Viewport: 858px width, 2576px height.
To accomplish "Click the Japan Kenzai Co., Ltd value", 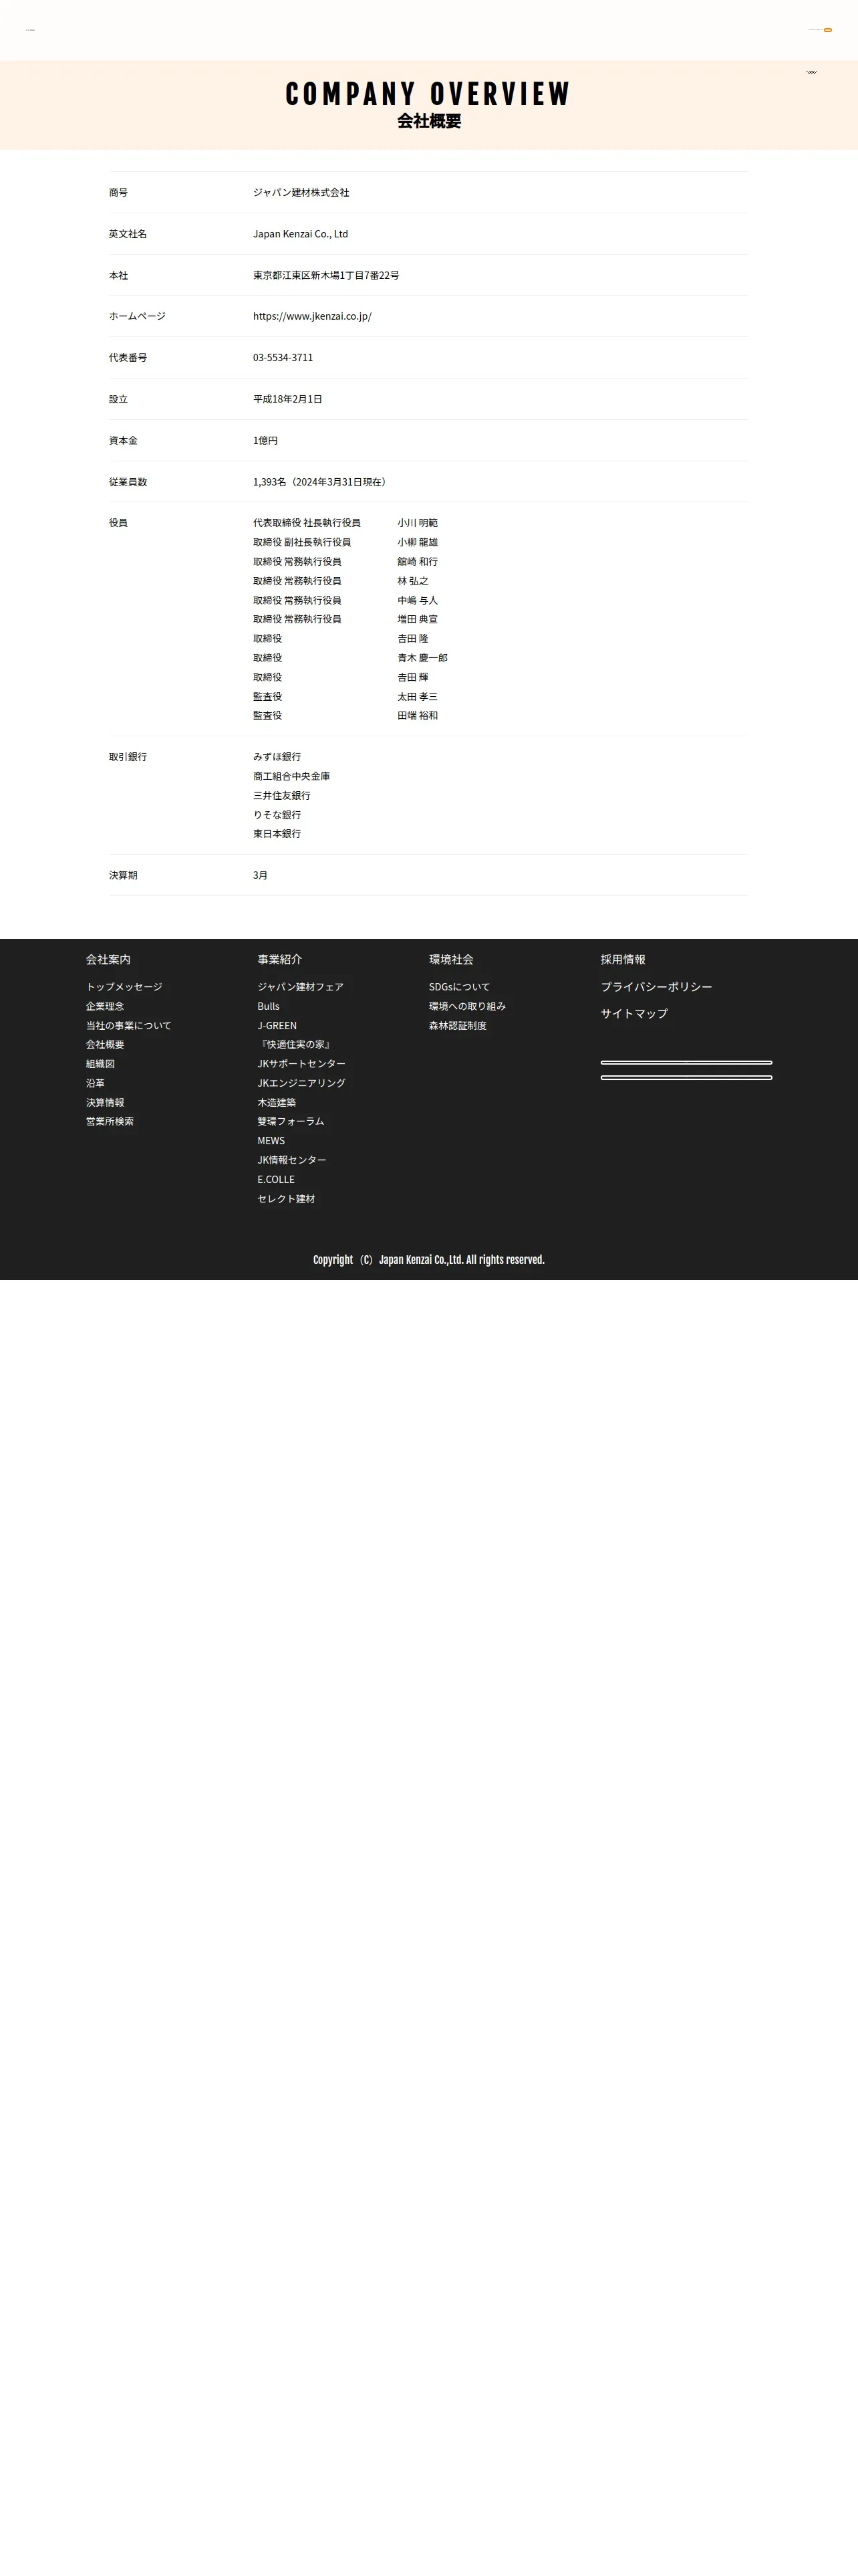I will coord(301,234).
